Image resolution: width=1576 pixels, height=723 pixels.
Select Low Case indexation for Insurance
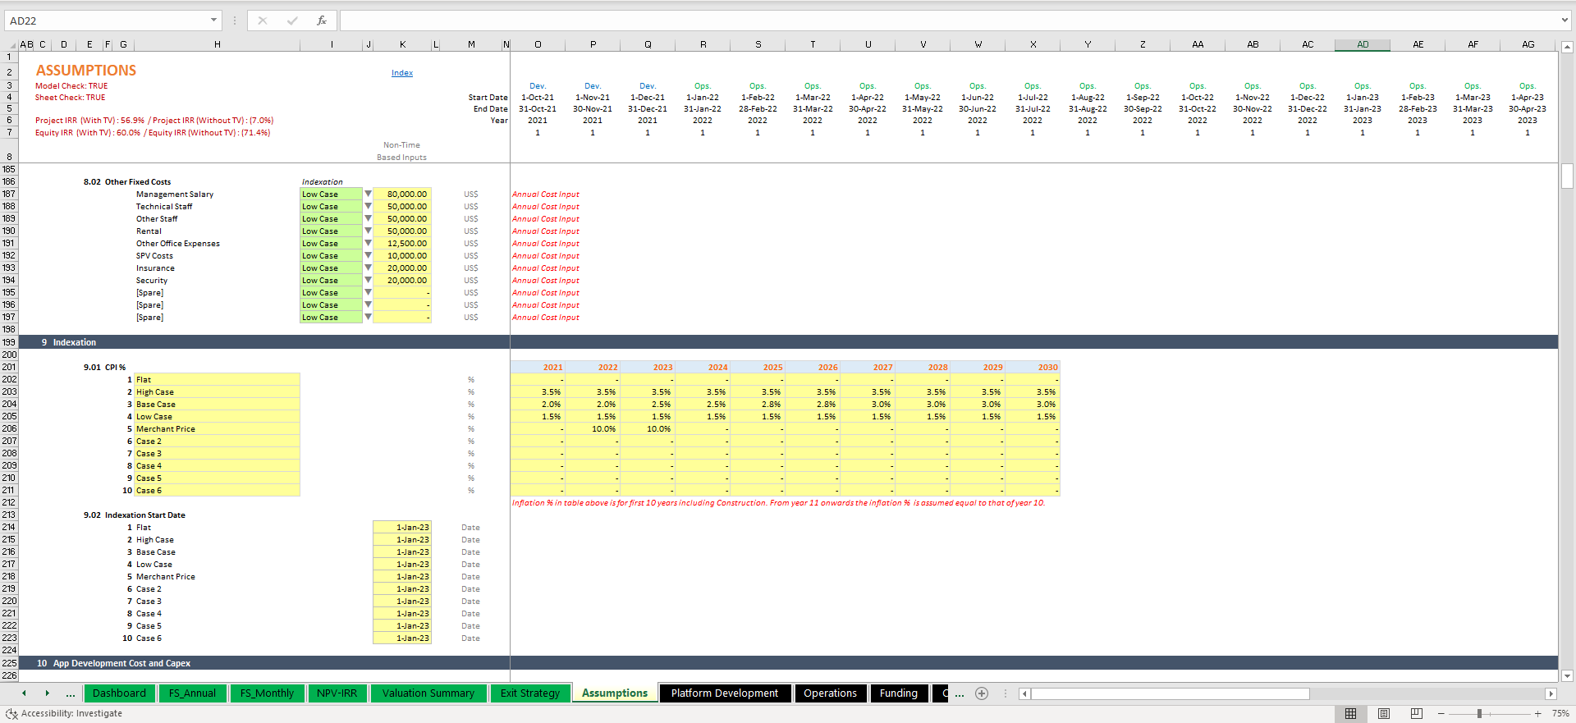pos(331,268)
